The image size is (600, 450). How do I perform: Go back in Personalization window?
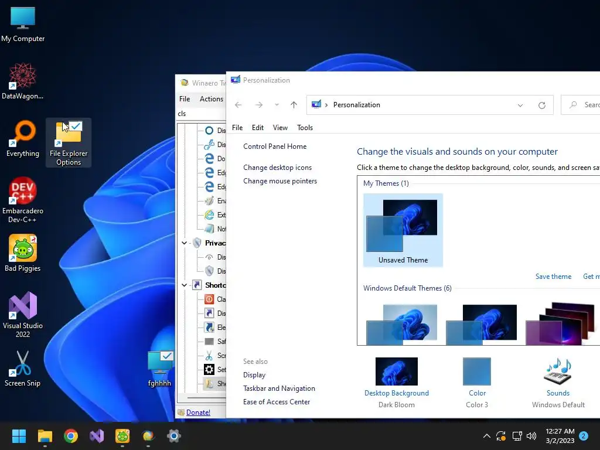pos(238,105)
